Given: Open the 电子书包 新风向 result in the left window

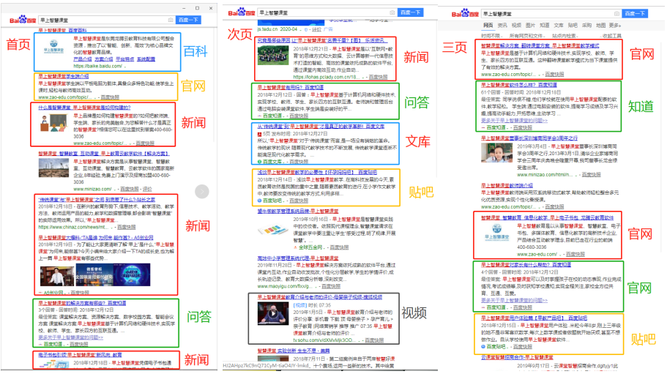Looking at the screenshot, I should point(80,354).
